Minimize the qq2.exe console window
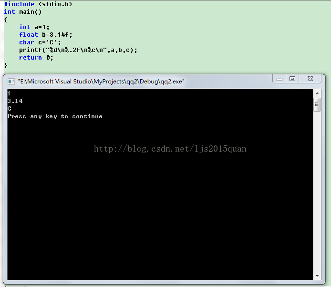The height and width of the screenshot is (287, 331). pos(279,79)
